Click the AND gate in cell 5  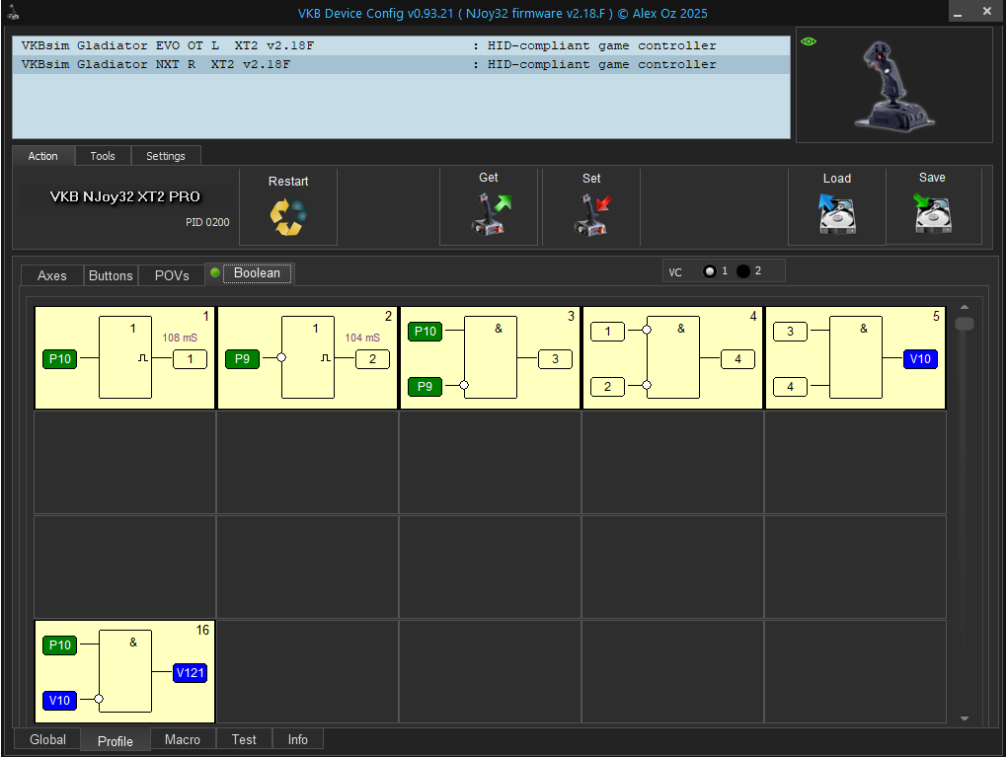click(855, 357)
